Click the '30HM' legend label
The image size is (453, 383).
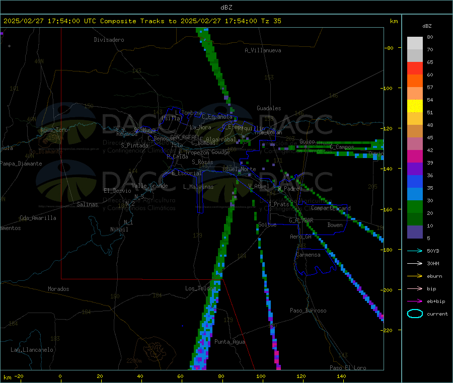[433, 263]
